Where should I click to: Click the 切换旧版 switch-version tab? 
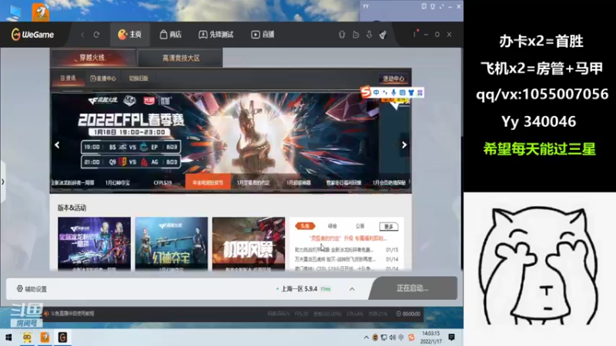click(x=139, y=78)
